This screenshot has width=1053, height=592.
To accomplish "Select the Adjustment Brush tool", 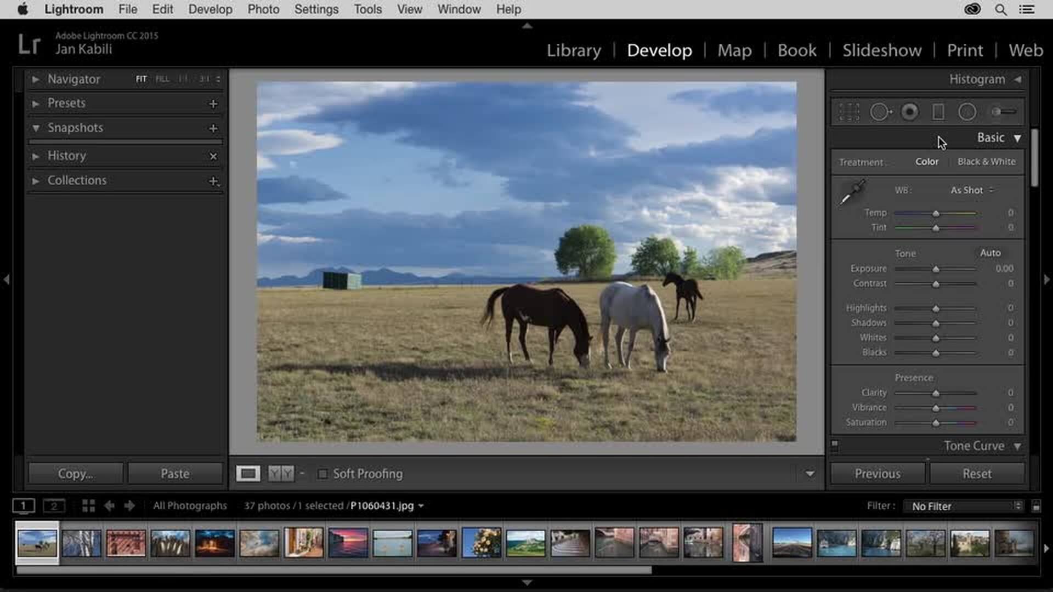I will (x=1003, y=111).
